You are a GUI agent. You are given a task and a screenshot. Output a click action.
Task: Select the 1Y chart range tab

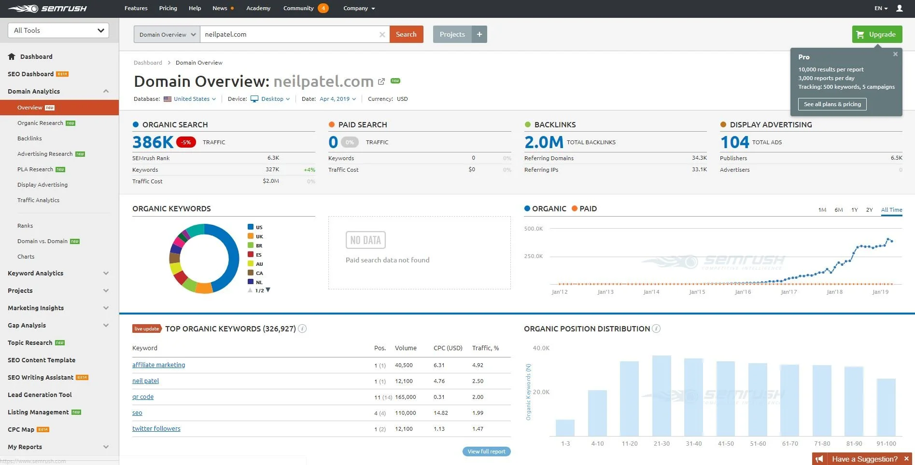coord(854,210)
